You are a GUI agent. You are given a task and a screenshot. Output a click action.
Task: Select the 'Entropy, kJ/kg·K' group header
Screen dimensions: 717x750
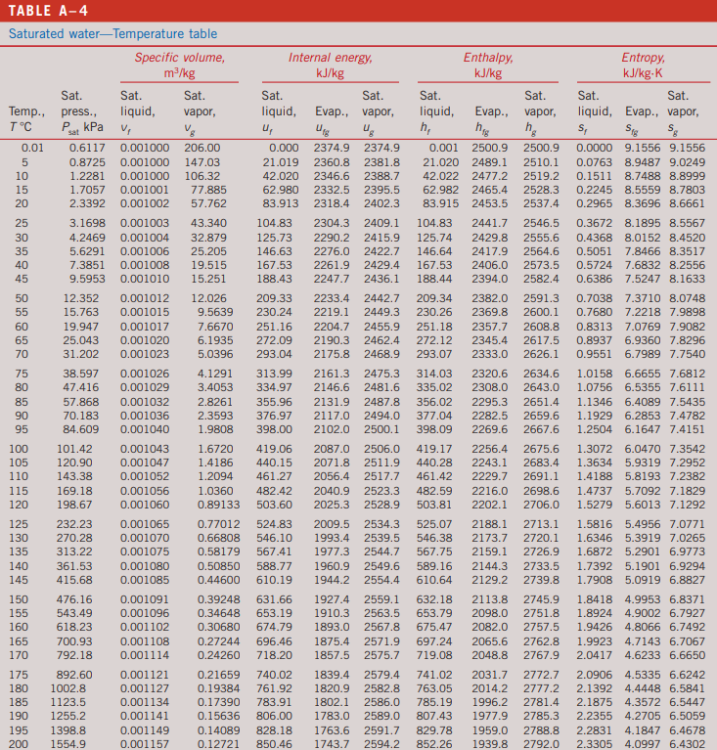pyautogui.click(x=644, y=66)
